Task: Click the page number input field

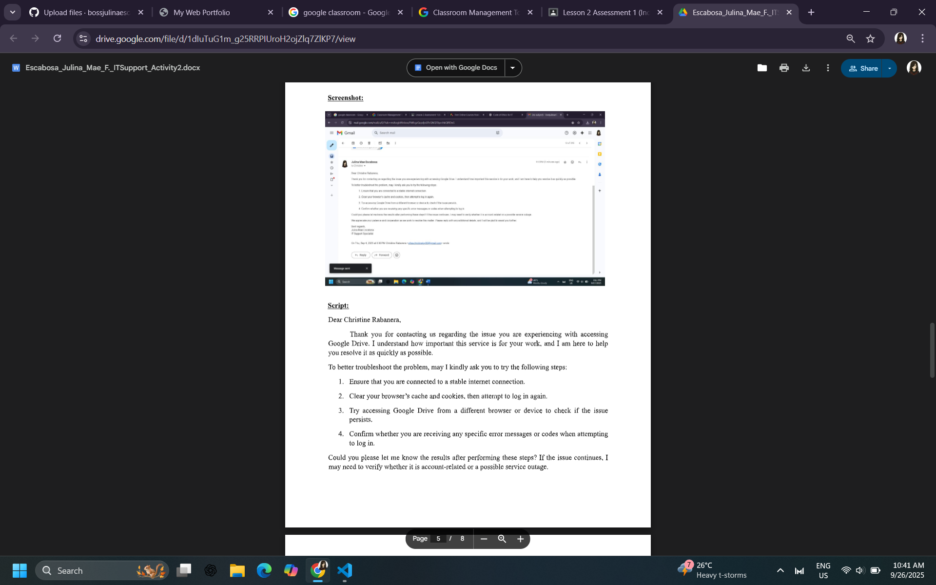Action: [x=438, y=539]
